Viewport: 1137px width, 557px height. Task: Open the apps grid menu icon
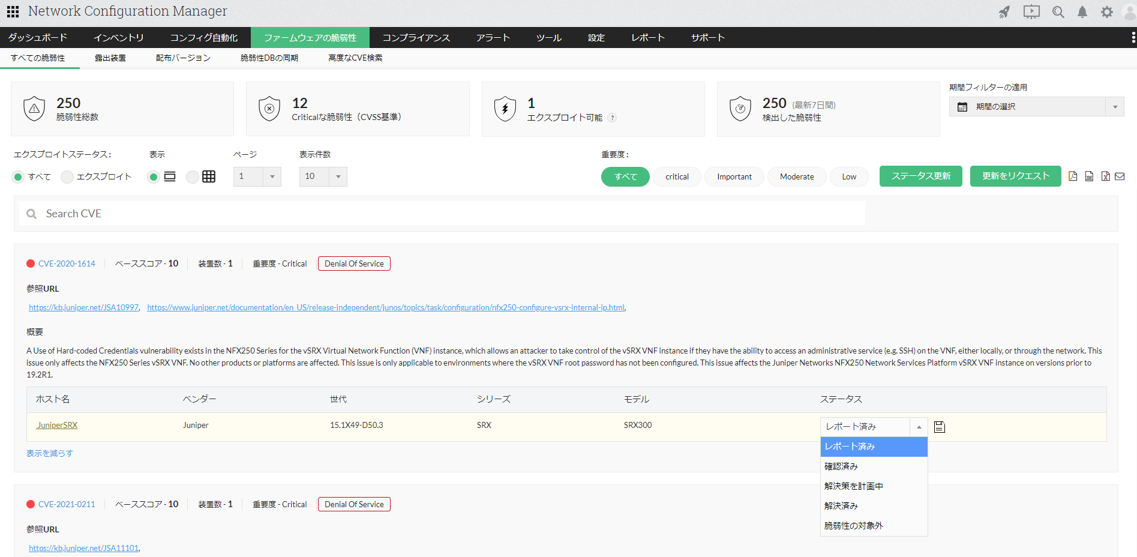pos(13,11)
